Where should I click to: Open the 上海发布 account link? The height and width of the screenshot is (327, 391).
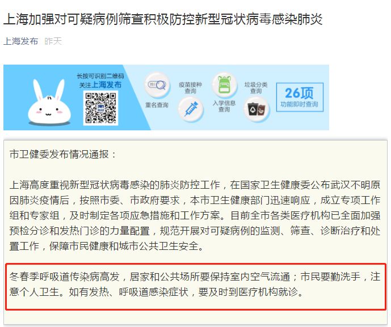point(20,41)
